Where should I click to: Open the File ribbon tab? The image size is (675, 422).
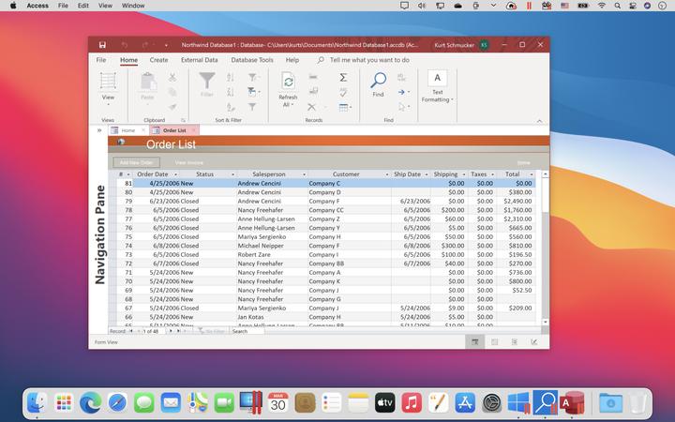(101, 60)
